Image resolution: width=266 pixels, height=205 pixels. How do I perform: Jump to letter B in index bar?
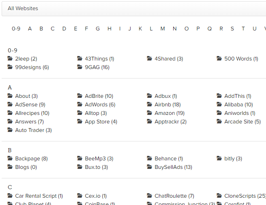coord(41,29)
